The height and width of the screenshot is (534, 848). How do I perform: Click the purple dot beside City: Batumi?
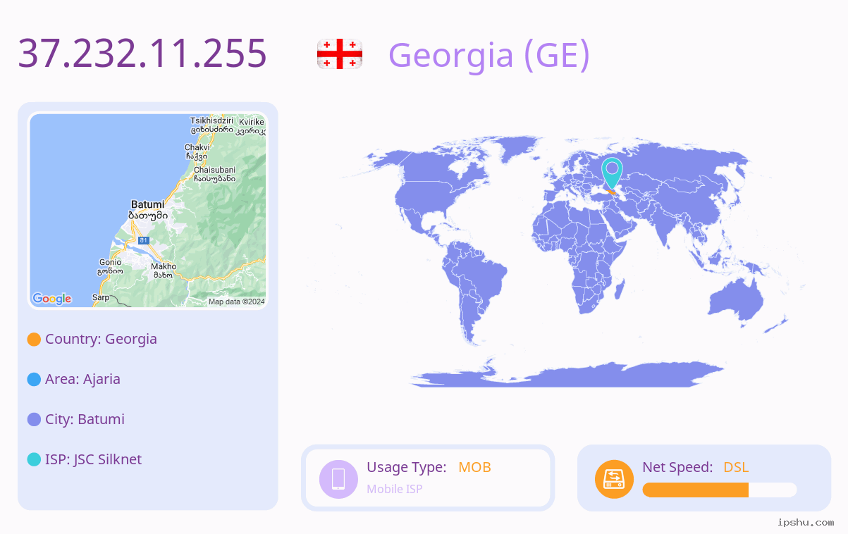pyautogui.click(x=34, y=420)
